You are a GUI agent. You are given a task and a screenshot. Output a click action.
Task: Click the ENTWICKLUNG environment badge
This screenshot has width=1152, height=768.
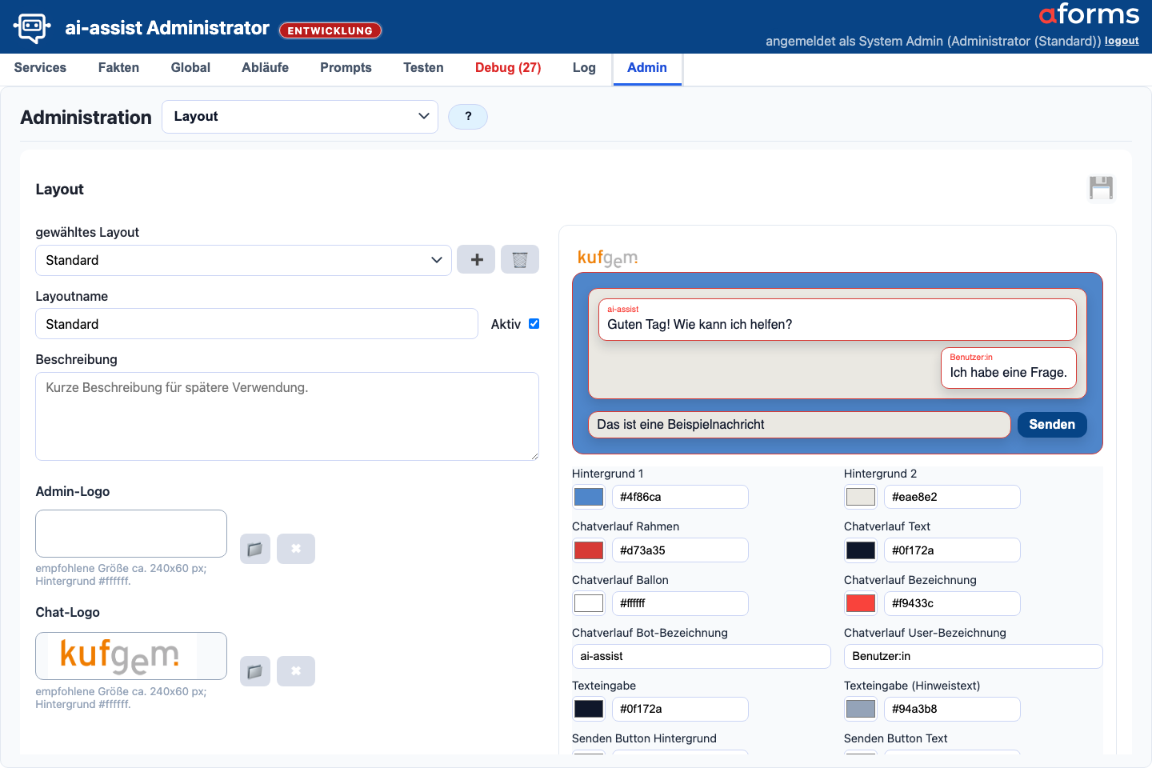tap(330, 30)
